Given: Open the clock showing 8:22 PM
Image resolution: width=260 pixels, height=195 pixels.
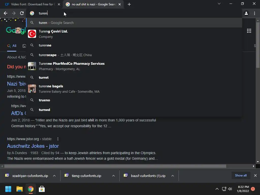Looking at the screenshot, I should (243, 189).
